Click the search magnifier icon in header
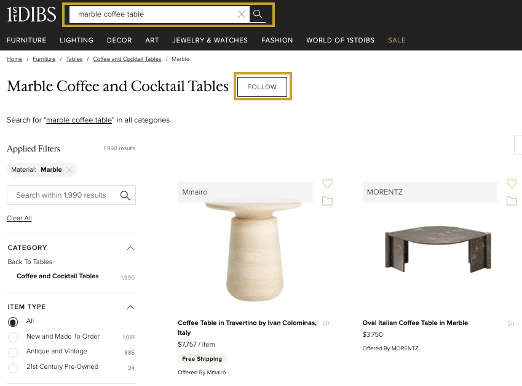522x386 pixels. click(x=258, y=14)
